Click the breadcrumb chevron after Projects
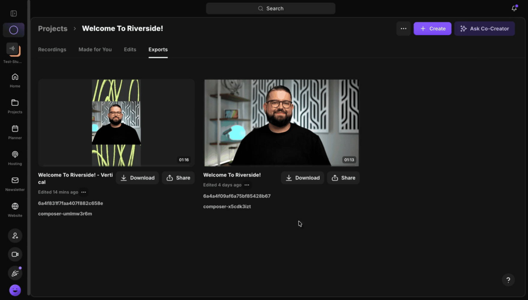This screenshot has width=528, height=300. pyautogui.click(x=75, y=28)
